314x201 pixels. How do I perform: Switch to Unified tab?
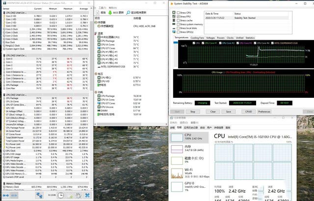[x=239, y=38]
